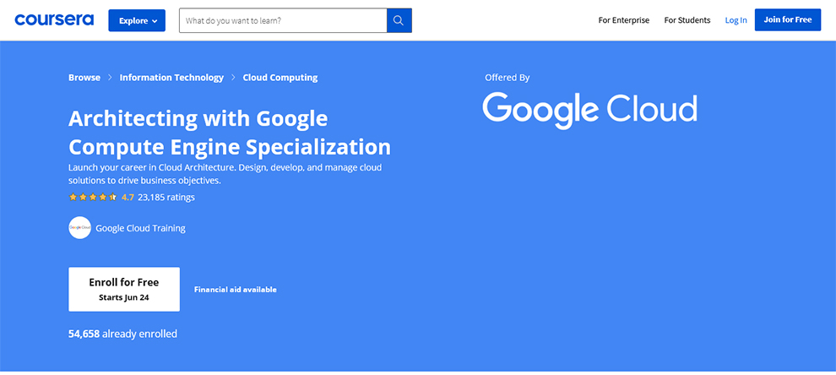Click Enroll for Free button
The height and width of the screenshot is (375, 836).
[123, 289]
